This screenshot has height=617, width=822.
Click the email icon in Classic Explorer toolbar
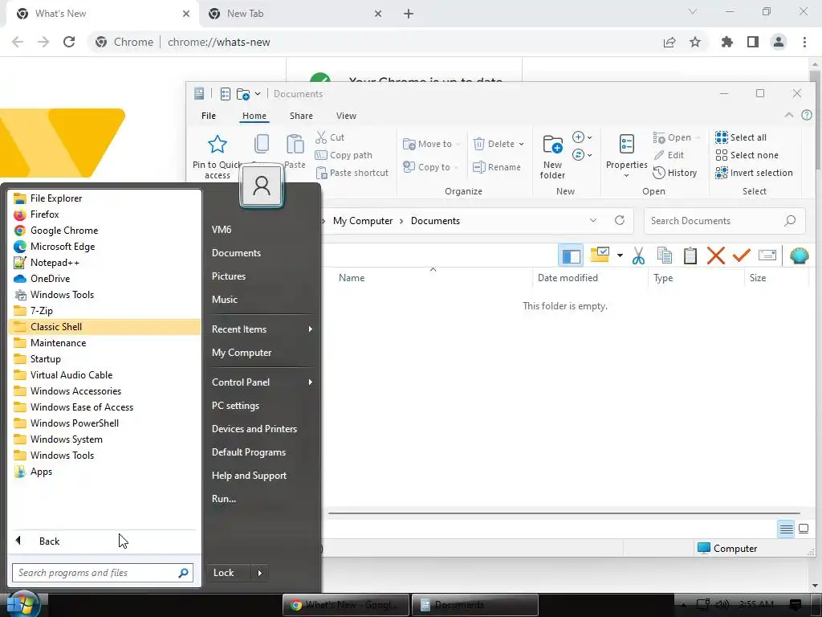(767, 255)
